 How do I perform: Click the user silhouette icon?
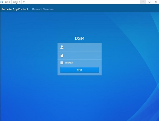[62, 47]
